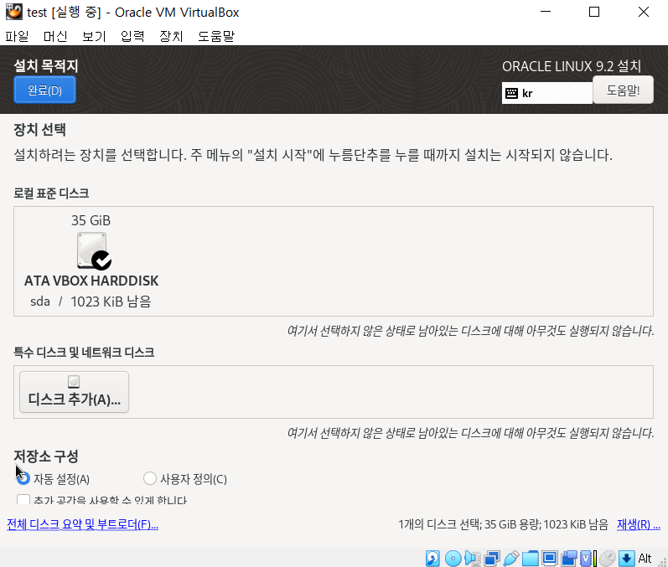Viewport: 668px width, 567px height.
Task: Click the virtualization CPU status icon
Action: click(x=588, y=558)
